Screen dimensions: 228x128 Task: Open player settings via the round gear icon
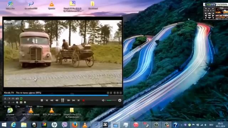coord(120,100)
